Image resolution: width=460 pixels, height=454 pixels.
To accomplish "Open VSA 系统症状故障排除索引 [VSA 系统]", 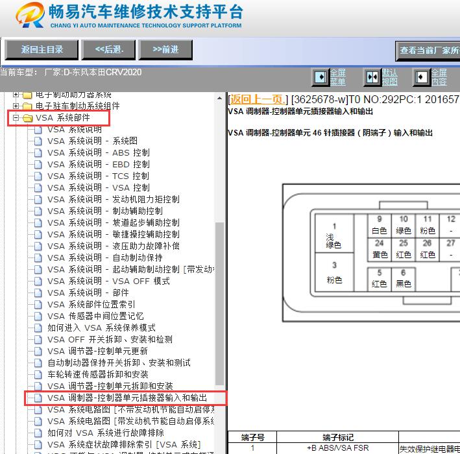I will [x=124, y=445].
